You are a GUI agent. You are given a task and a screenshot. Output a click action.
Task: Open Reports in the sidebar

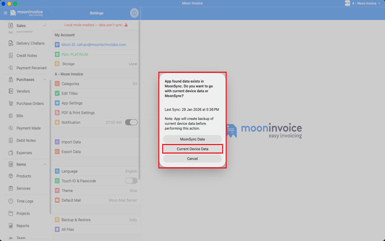click(23, 226)
